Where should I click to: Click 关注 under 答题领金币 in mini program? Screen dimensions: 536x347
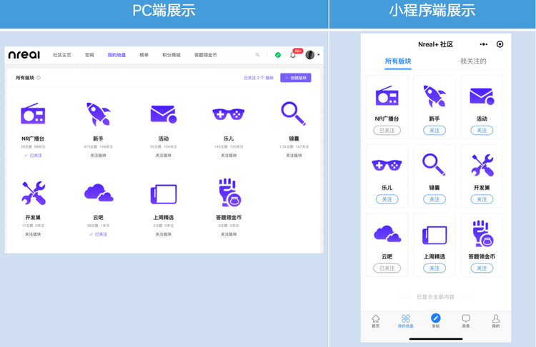click(482, 268)
